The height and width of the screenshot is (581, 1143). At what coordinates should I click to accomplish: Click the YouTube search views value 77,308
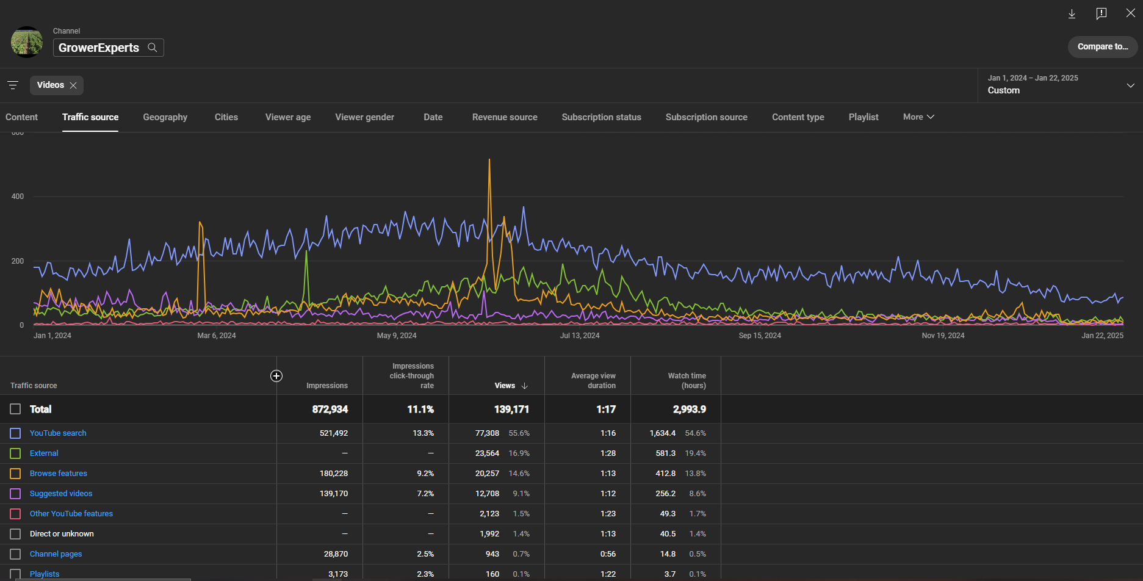click(487, 433)
